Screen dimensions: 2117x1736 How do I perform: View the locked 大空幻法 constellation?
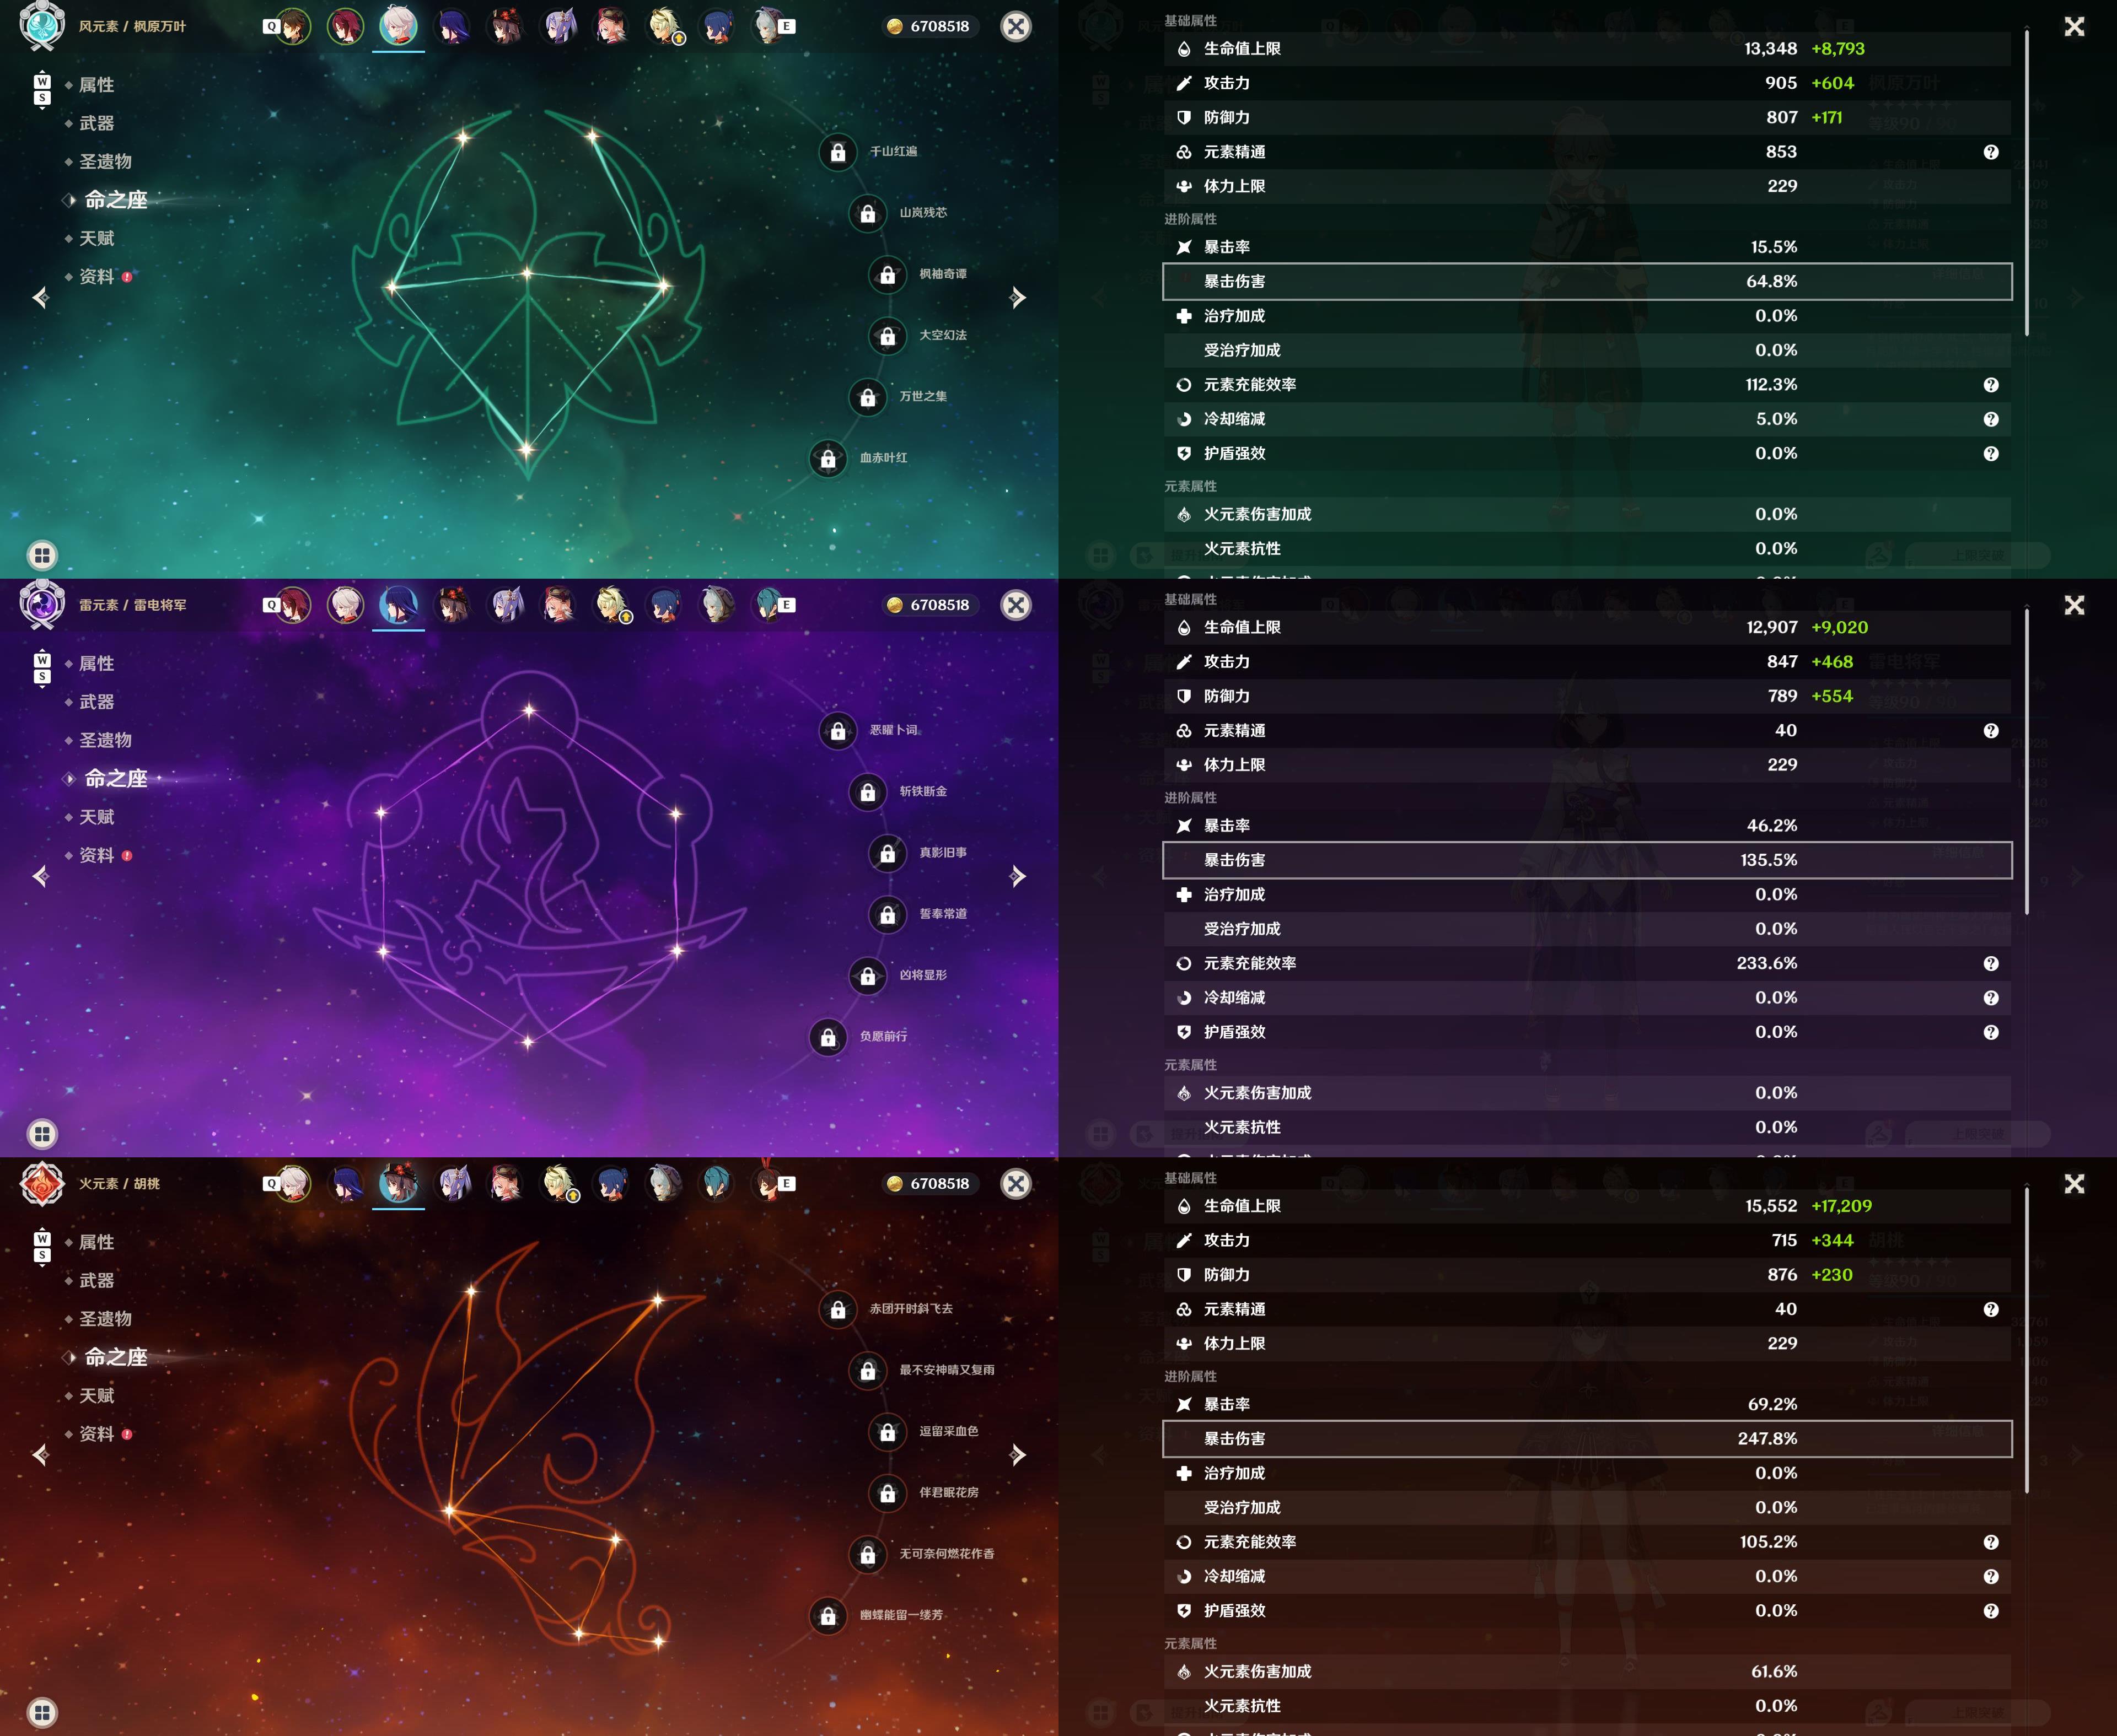888,336
